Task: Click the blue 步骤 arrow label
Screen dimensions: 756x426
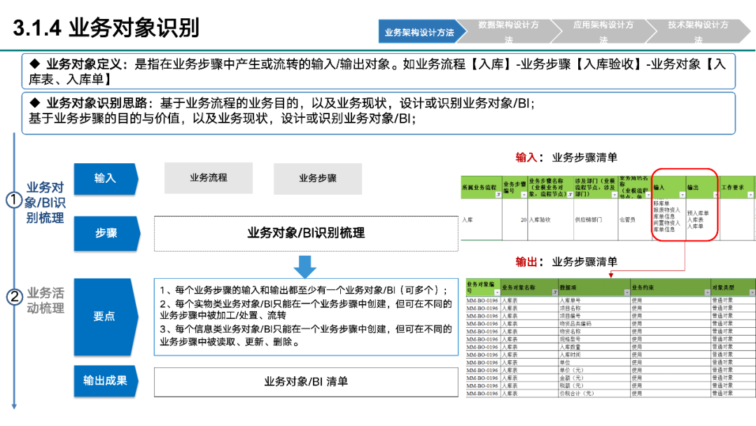Action: tap(106, 233)
